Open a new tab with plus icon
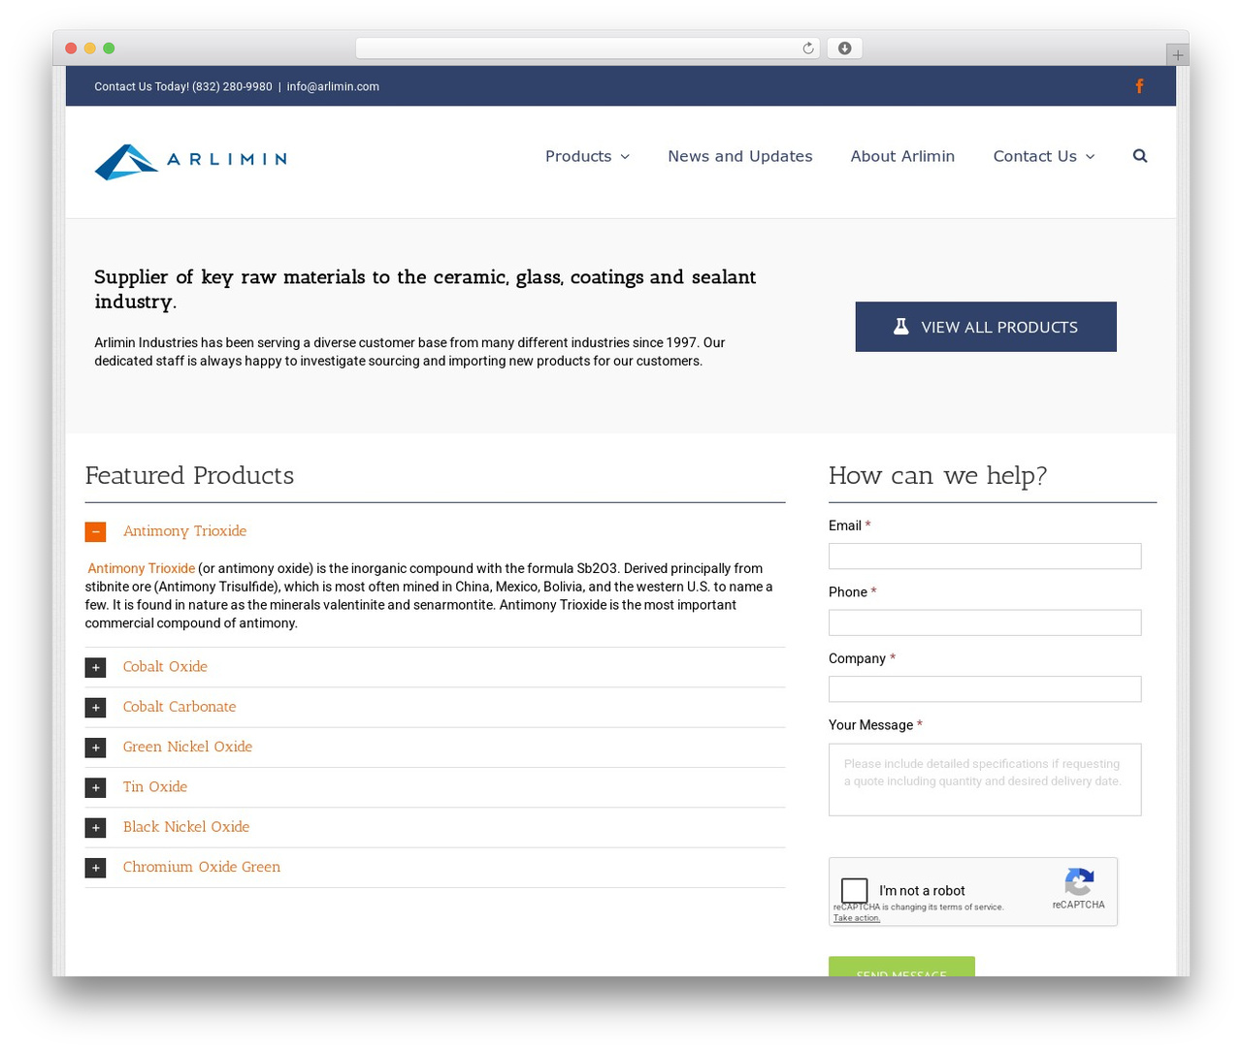Viewport: 1242px width, 1051px height. (1177, 55)
